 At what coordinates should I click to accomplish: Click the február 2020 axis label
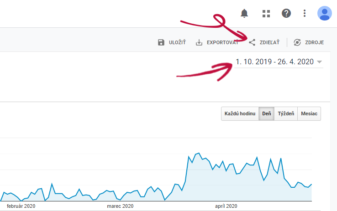click(x=21, y=206)
